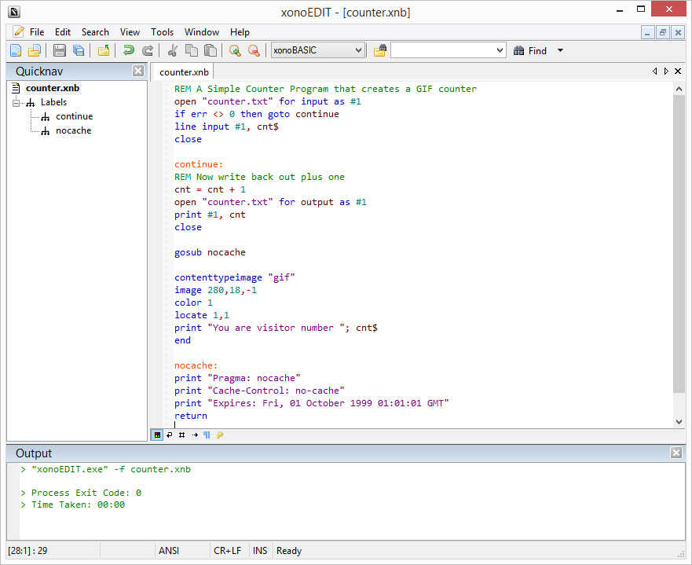Viewport: 692px width, 565px height.
Task: Open the Edit menu
Action: coord(63,32)
